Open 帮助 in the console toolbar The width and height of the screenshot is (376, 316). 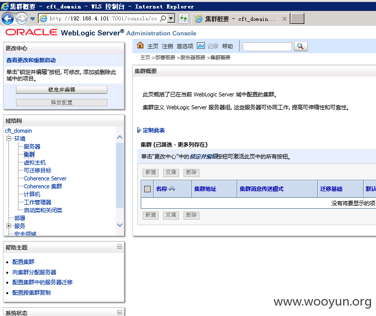[227, 46]
